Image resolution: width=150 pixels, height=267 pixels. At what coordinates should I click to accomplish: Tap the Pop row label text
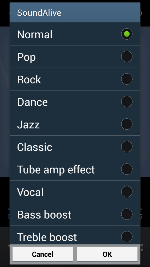pos(26,57)
